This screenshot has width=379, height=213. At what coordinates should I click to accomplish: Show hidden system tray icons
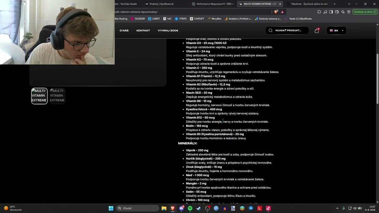[x=337, y=208]
